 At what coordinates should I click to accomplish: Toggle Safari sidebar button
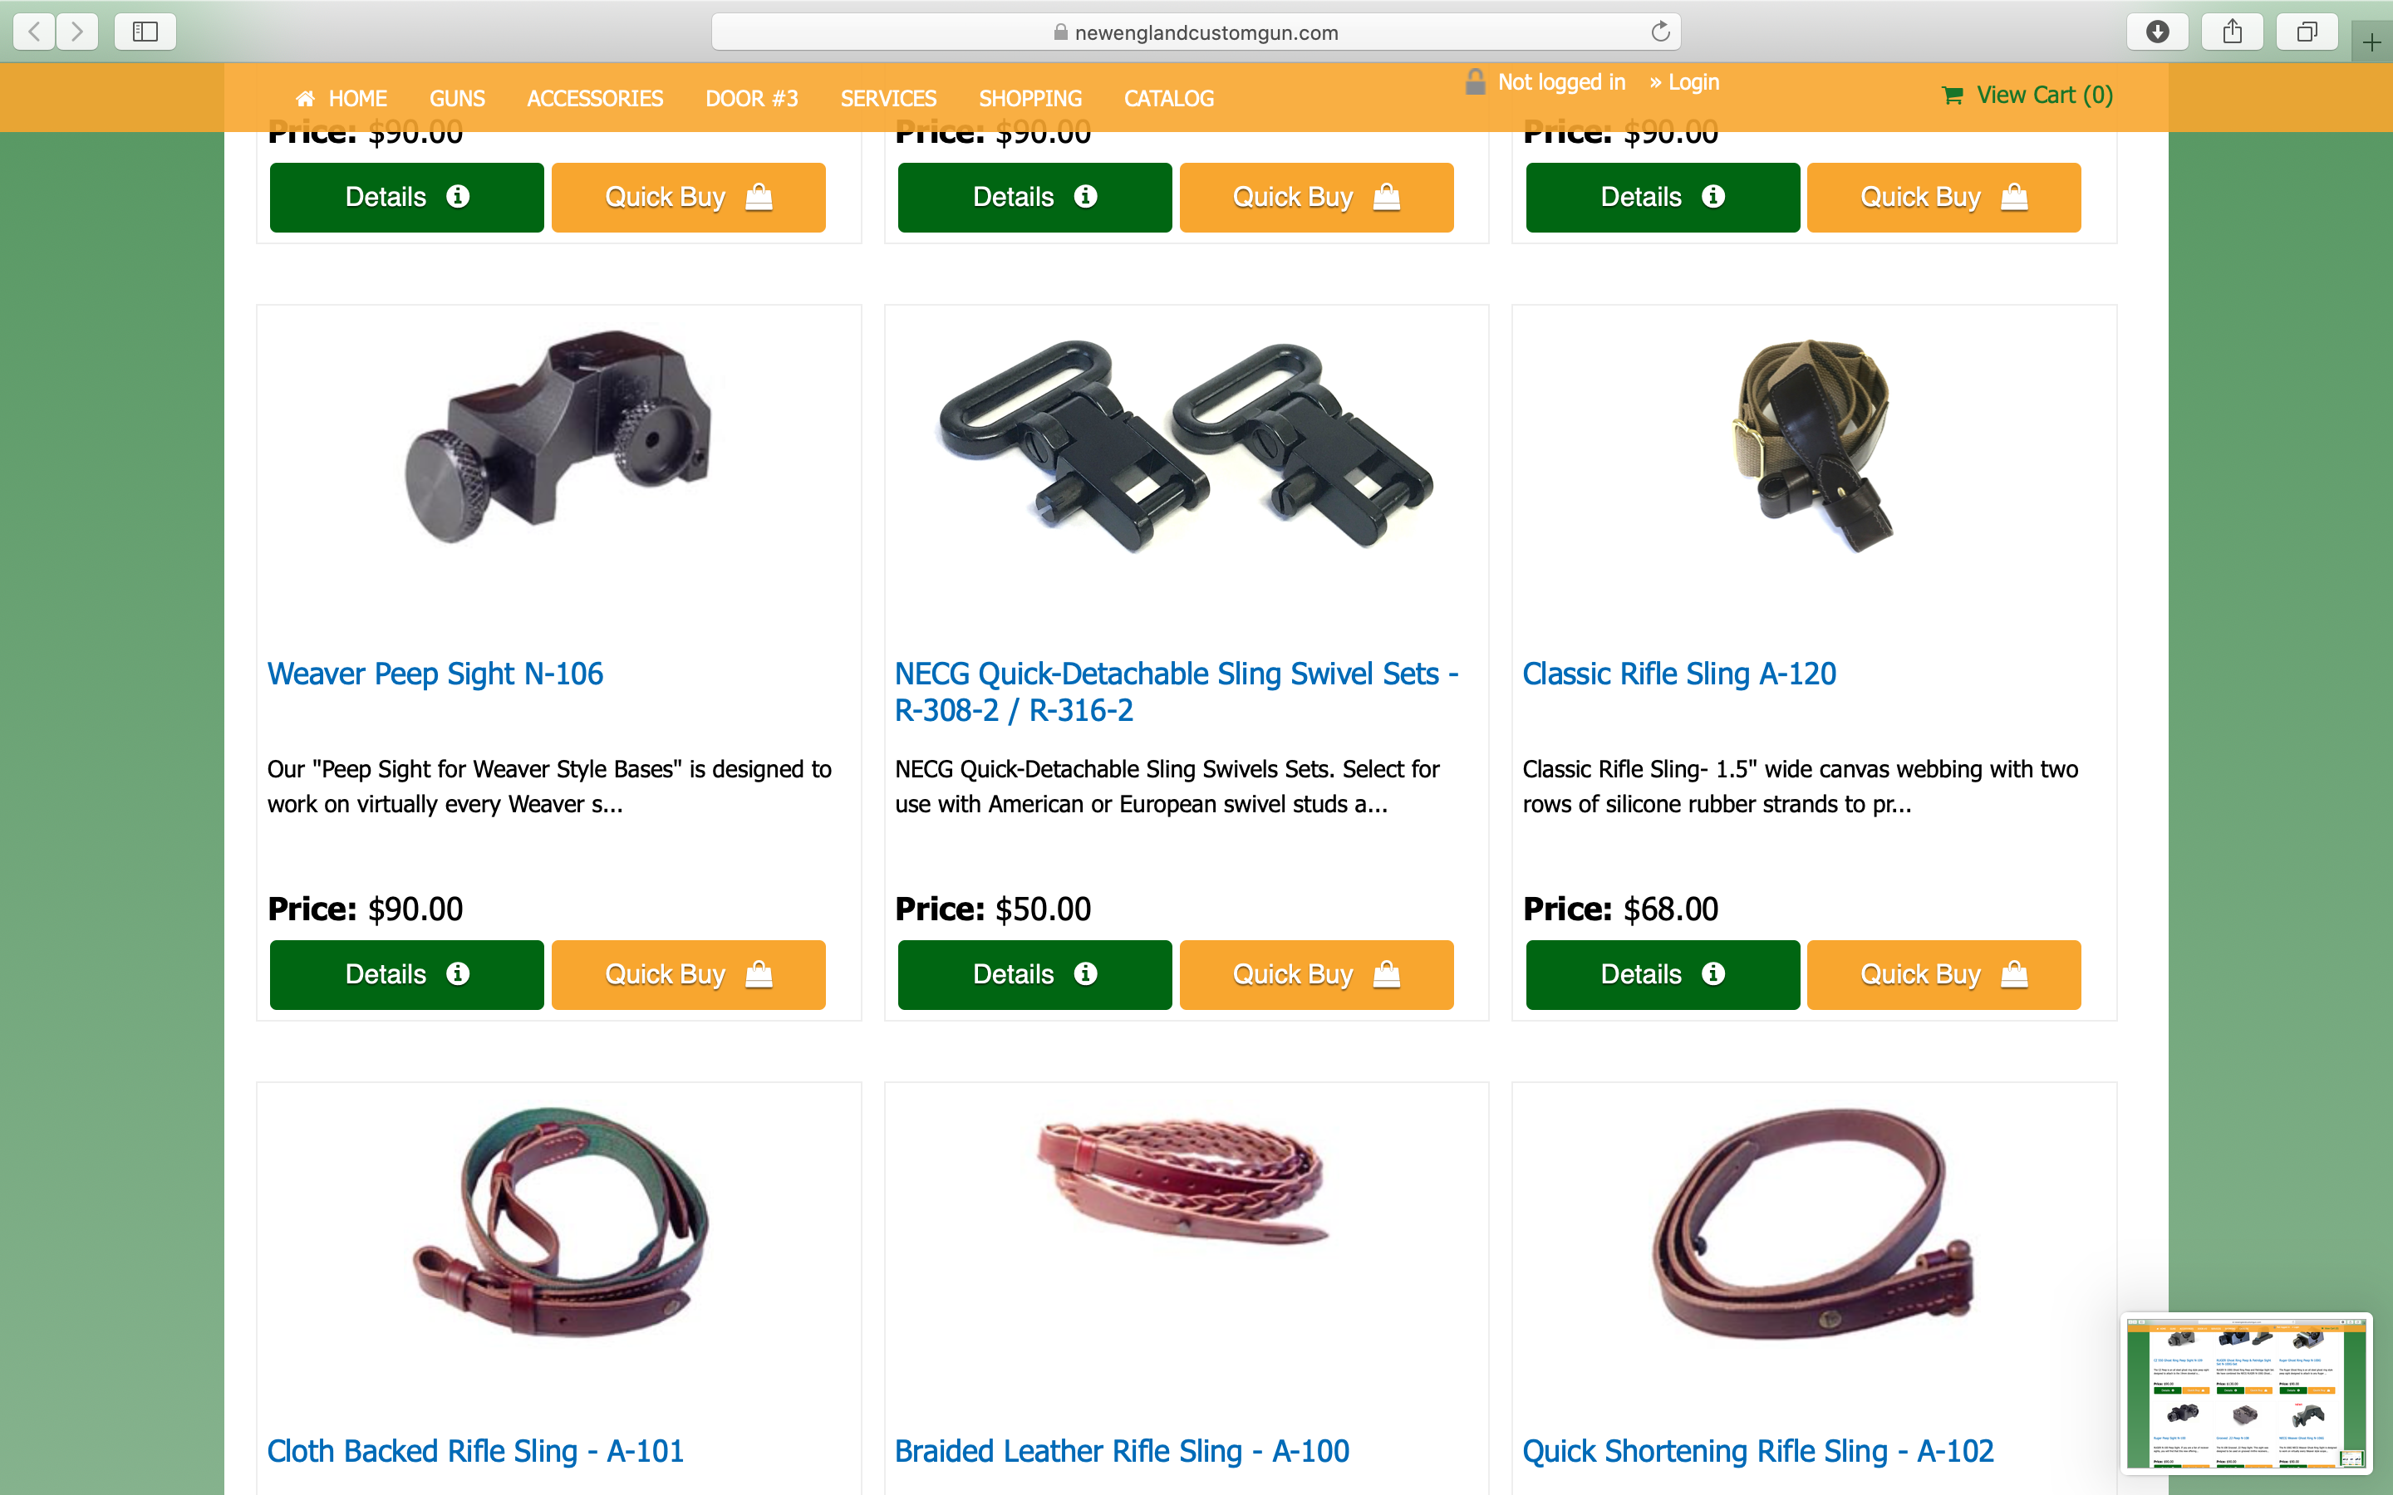click(x=145, y=32)
